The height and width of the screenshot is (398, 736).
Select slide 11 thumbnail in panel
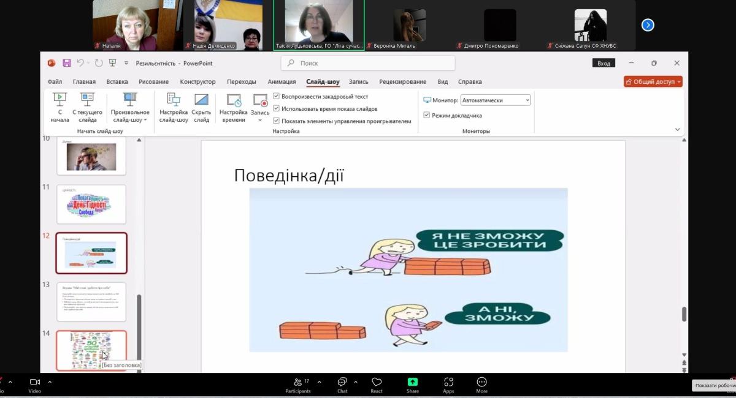click(91, 205)
